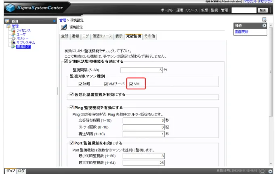Open リソース in the top menu
Screen dimensions: 275x174
pyautogui.click(x=192, y=10)
